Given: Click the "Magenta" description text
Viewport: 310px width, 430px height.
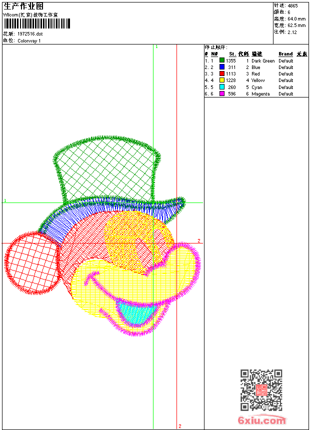Looking at the screenshot, I should (x=260, y=94).
